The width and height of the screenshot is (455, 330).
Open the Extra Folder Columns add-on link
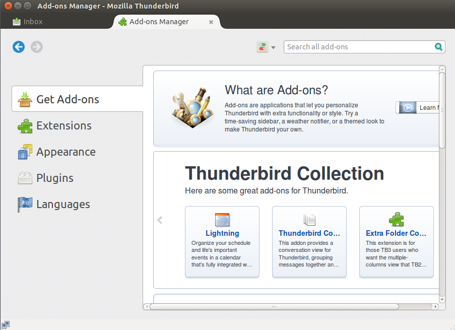pos(396,233)
